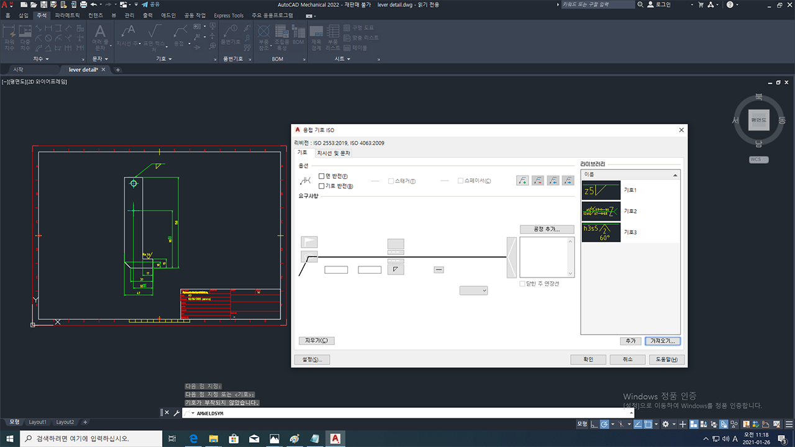Open the Express Tools ribbon tab
The height and width of the screenshot is (447, 795).
coord(229,15)
